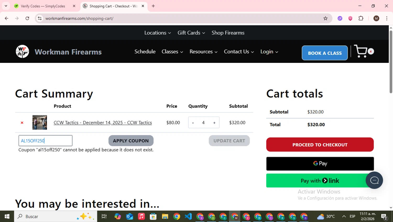Open the purple circular extension icon

tap(340, 18)
